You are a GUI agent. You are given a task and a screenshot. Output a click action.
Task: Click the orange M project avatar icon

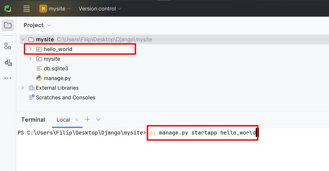click(43, 8)
